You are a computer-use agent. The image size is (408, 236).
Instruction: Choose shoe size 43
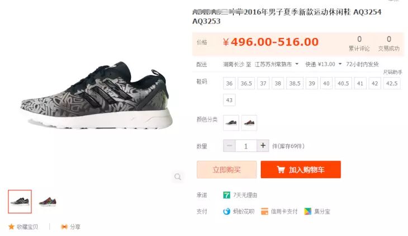coord(229,100)
